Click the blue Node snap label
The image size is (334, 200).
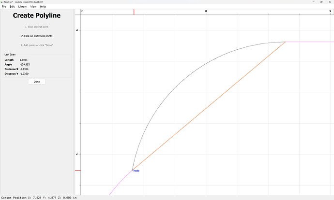coord(137,171)
